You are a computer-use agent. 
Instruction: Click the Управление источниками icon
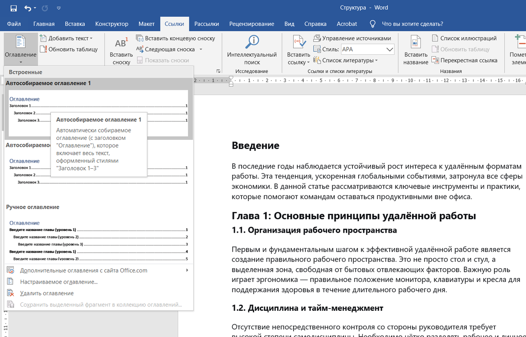317,39
